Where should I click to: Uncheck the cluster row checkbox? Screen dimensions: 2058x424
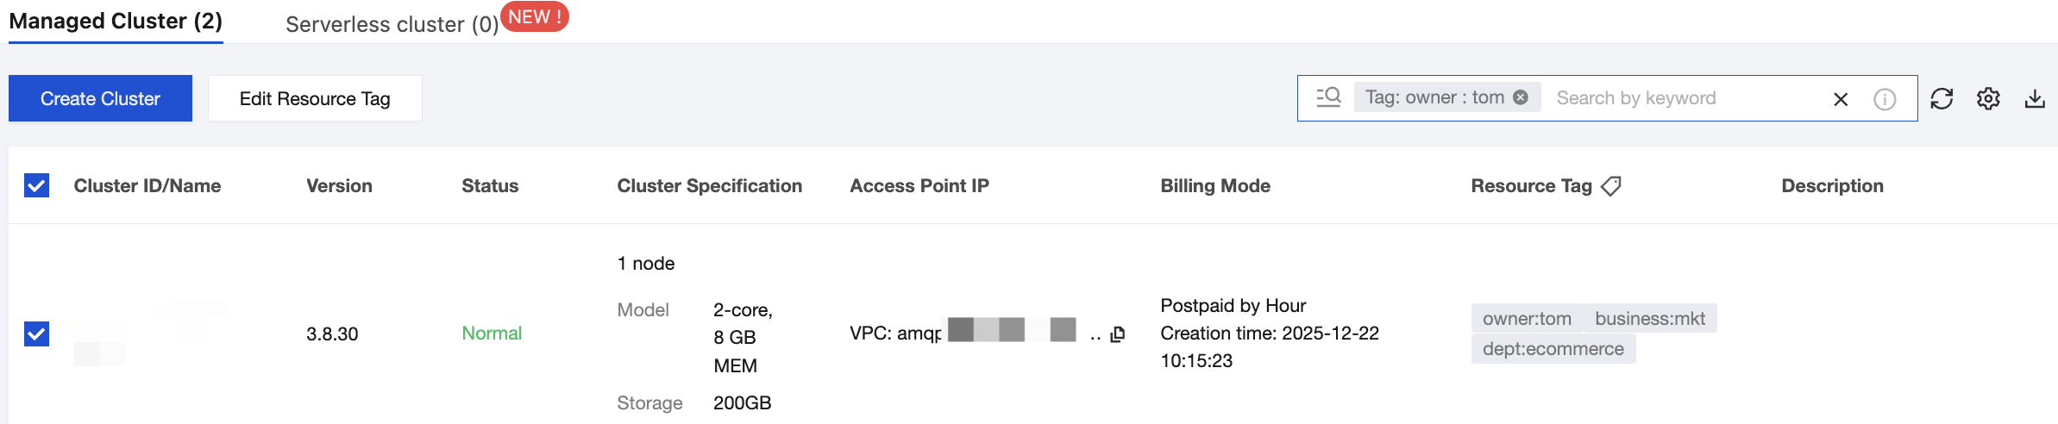pyautogui.click(x=36, y=334)
